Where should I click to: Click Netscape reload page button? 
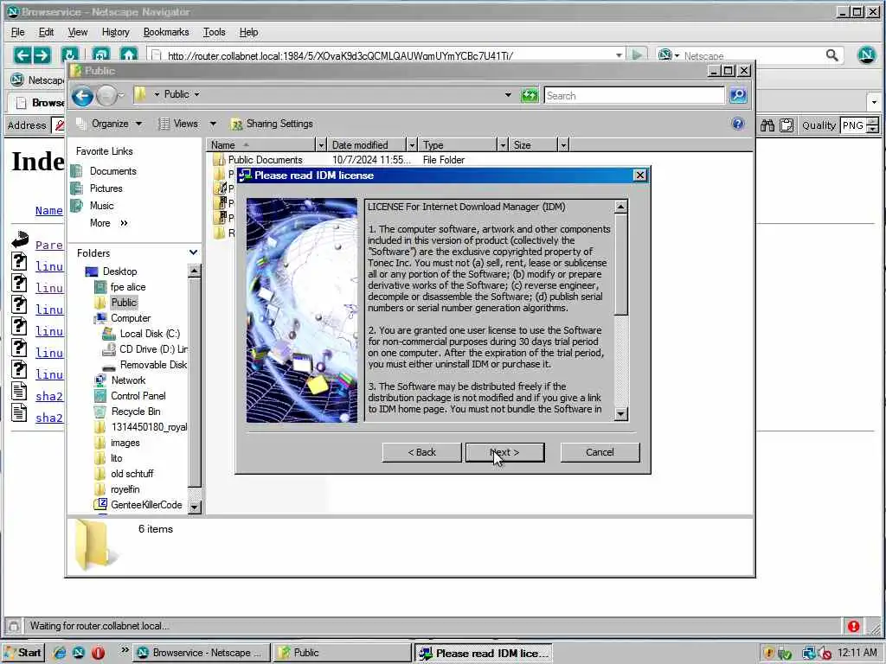click(x=70, y=54)
